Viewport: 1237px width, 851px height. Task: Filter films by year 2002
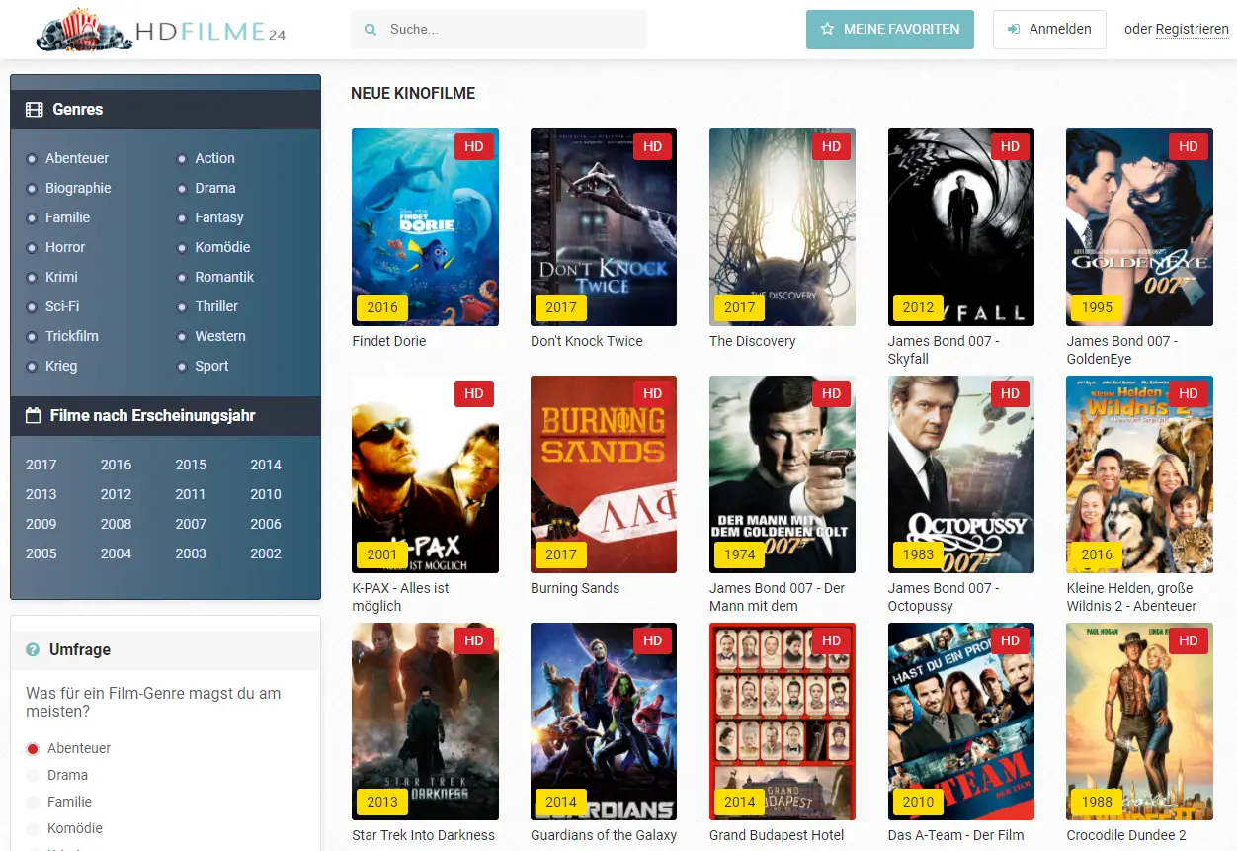pyautogui.click(x=266, y=553)
